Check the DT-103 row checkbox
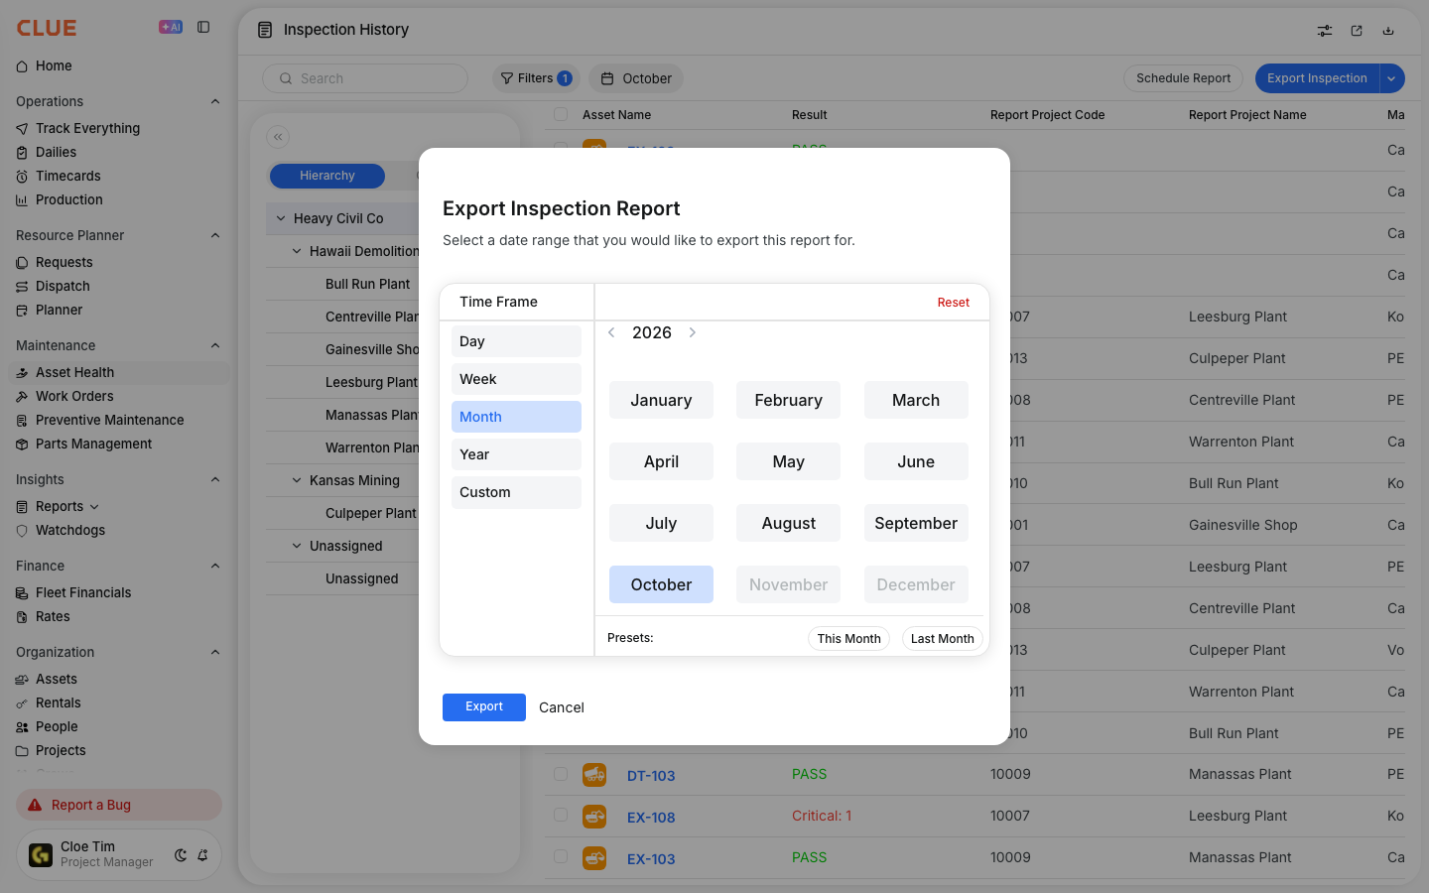 (x=561, y=774)
